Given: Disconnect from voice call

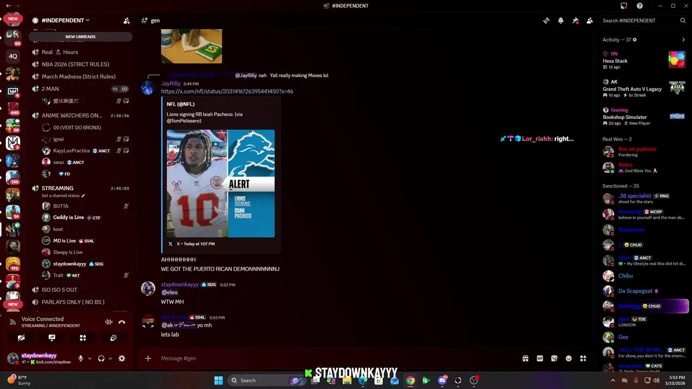Looking at the screenshot, I should tap(122, 322).
